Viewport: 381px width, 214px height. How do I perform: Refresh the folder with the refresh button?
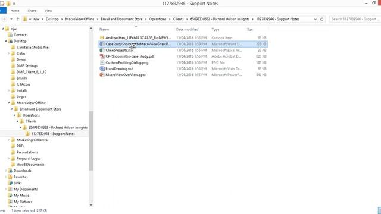point(321,19)
